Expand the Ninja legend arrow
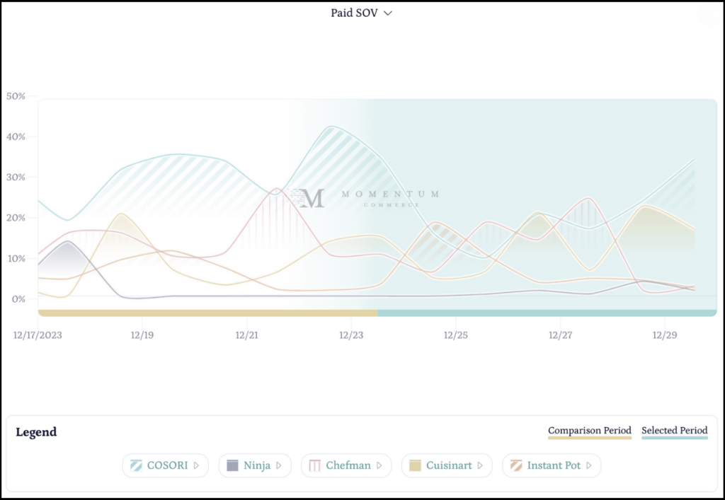 pos(279,465)
